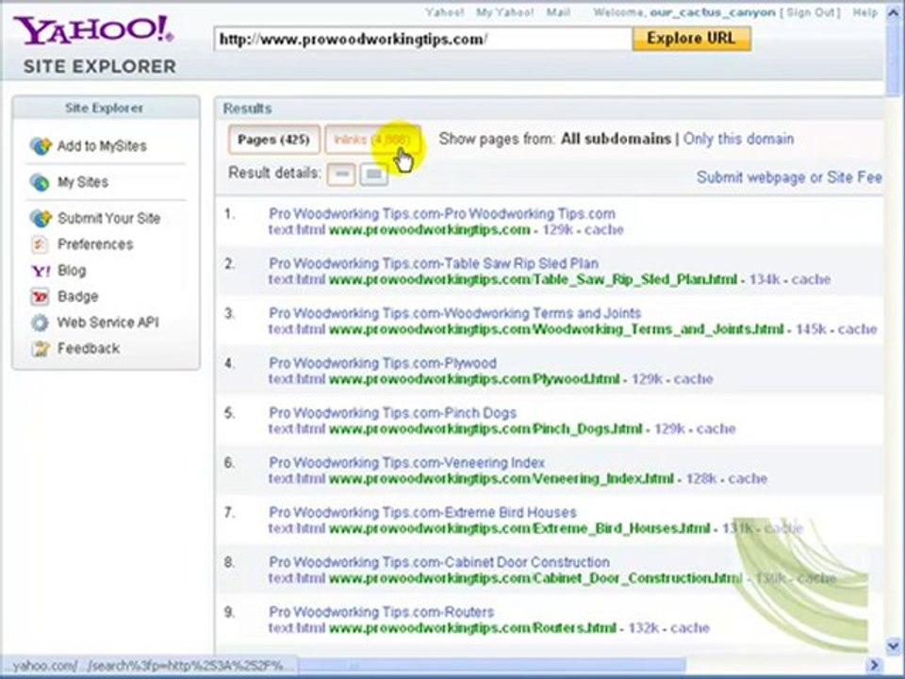Click the Feedback notepad icon

click(x=41, y=349)
